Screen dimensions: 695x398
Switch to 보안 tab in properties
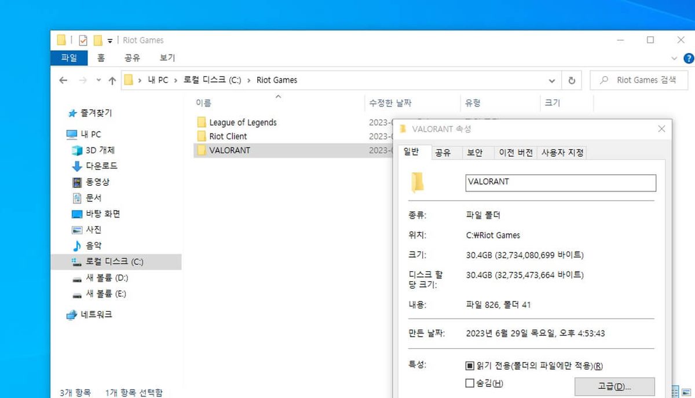point(475,153)
